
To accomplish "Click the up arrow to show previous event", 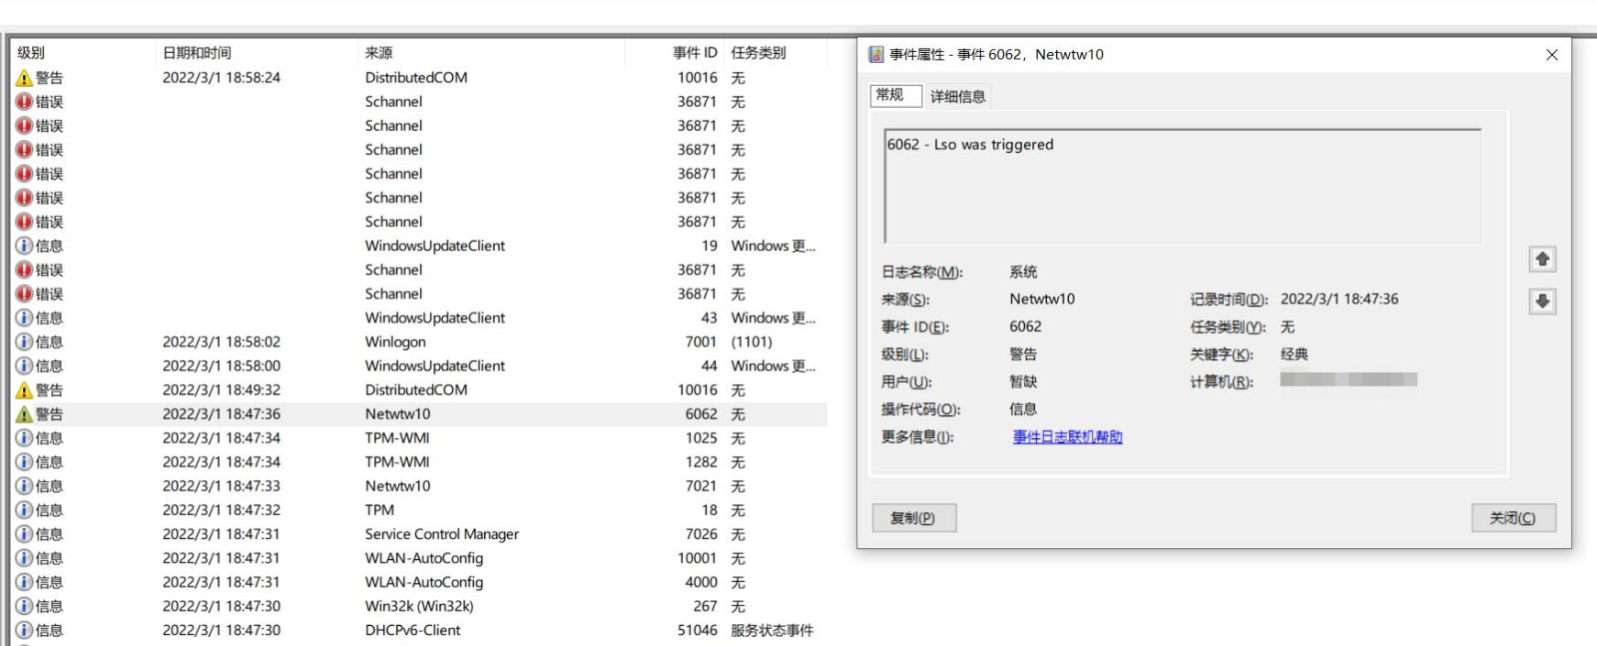I will (x=1542, y=260).
